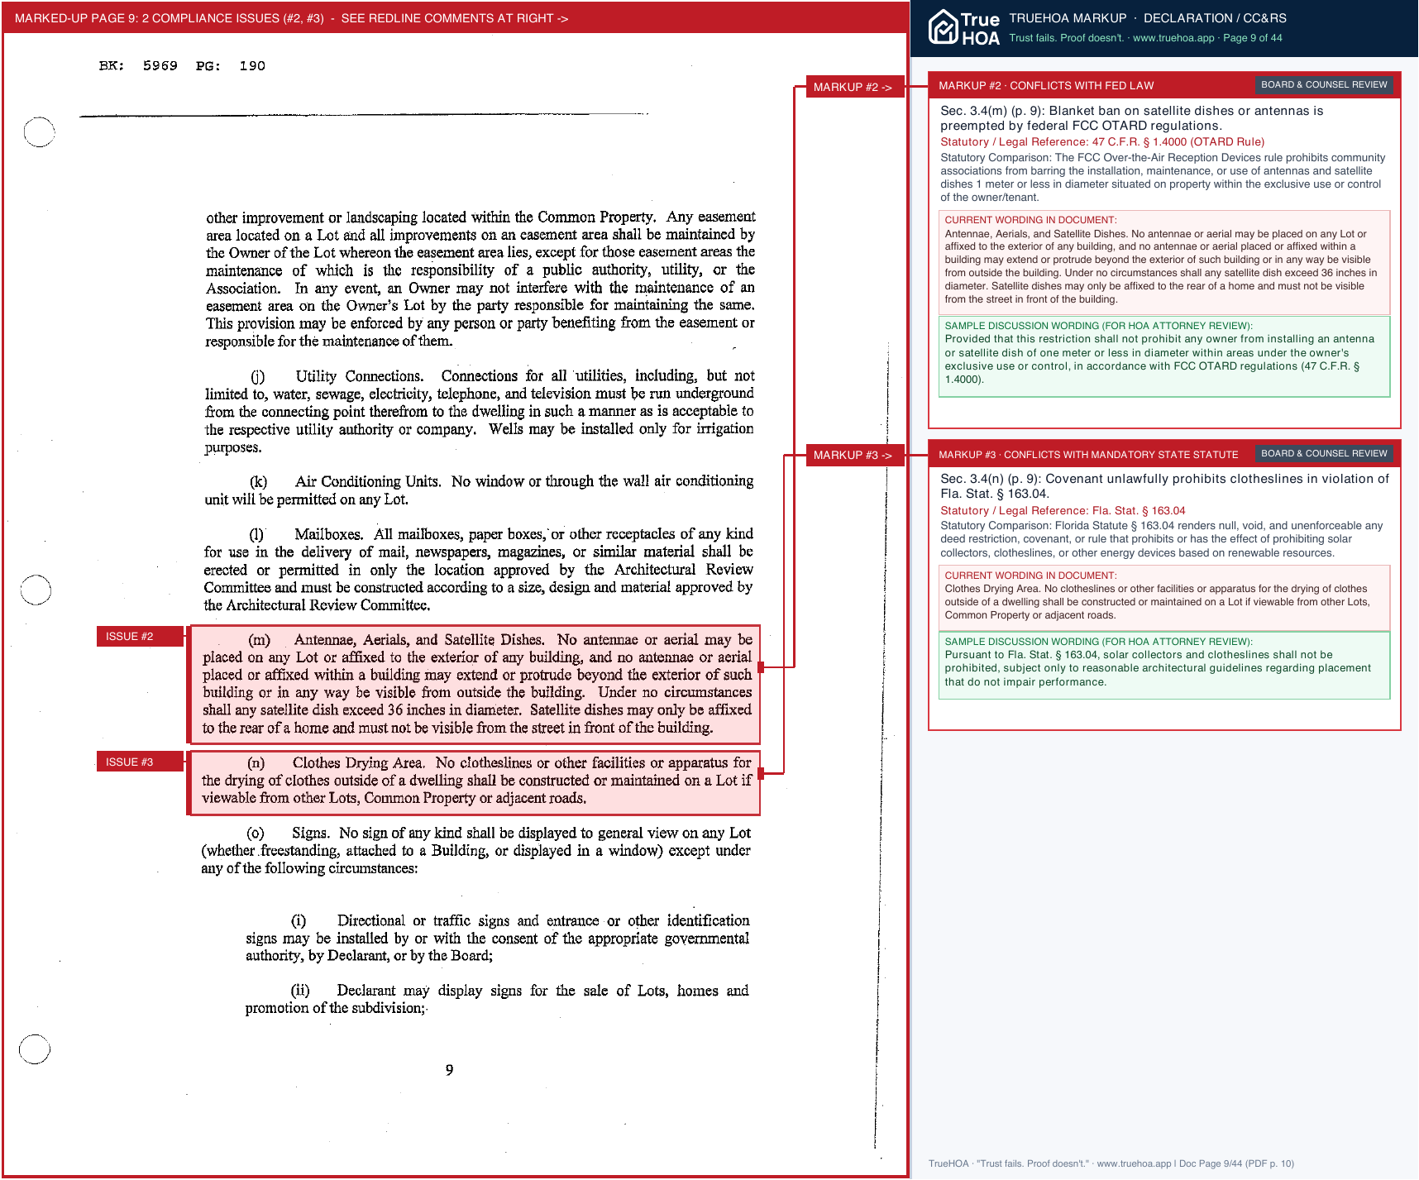Click sub-item (ii) Declarant may display signs
Viewport: 1419px width, 1180px height.
pyautogui.click(x=497, y=999)
